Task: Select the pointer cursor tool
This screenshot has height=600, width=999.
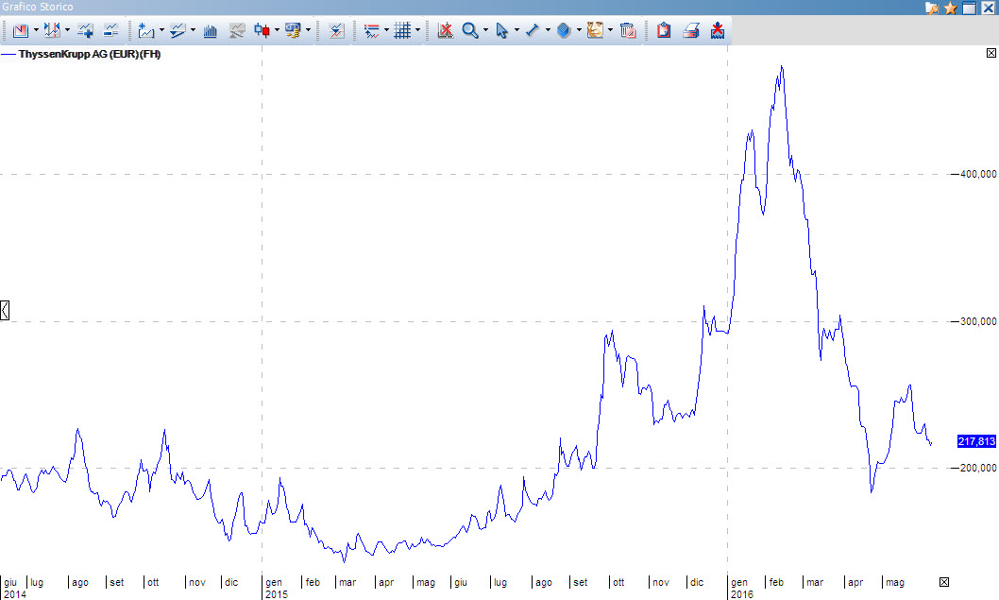Action: [501, 30]
